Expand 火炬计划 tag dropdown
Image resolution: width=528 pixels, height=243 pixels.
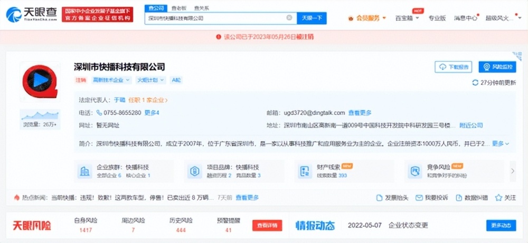(150, 80)
